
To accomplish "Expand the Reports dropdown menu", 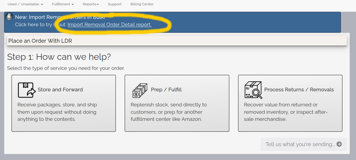I will 91,4.
